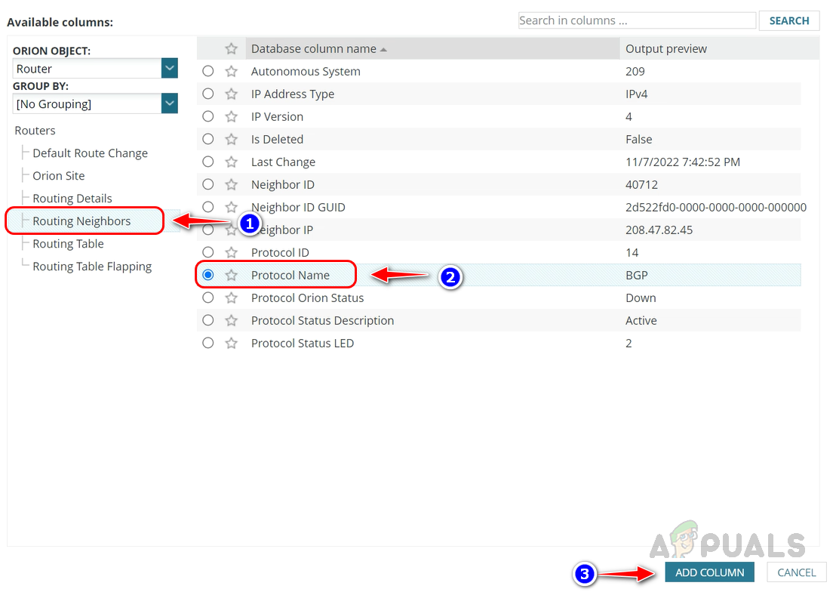Favorite the Last Change column star
Image resolution: width=836 pixels, height=592 pixels.
pyautogui.click(x=231, y=162)
